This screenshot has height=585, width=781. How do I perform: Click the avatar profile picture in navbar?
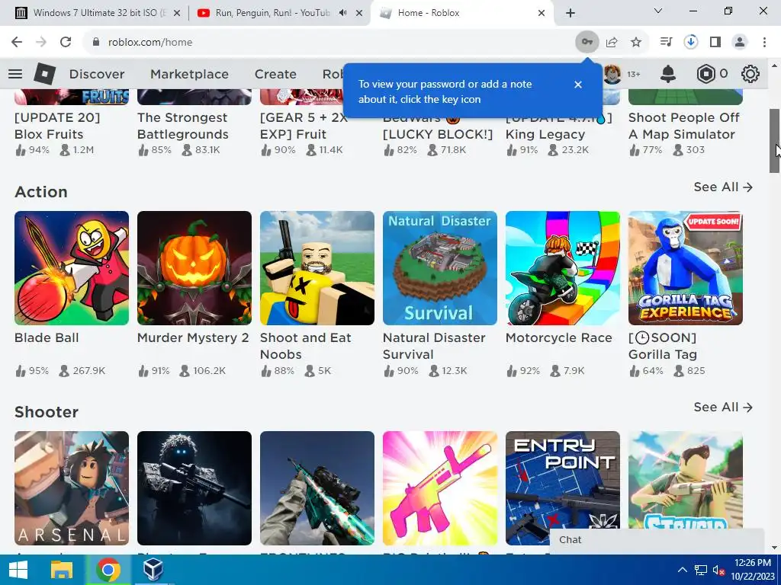click(x=612, y=74)
